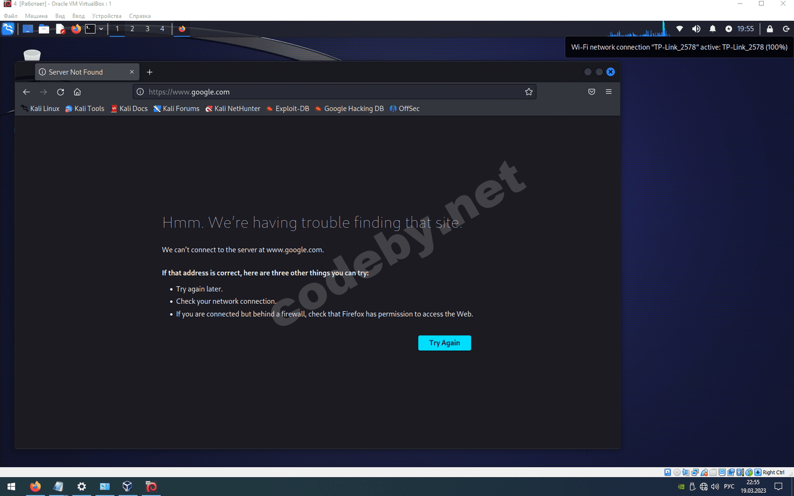Click the log out icon in Kali panel
Screen dimensions: 794x496
pyautogui.click(x=786, y=29)
